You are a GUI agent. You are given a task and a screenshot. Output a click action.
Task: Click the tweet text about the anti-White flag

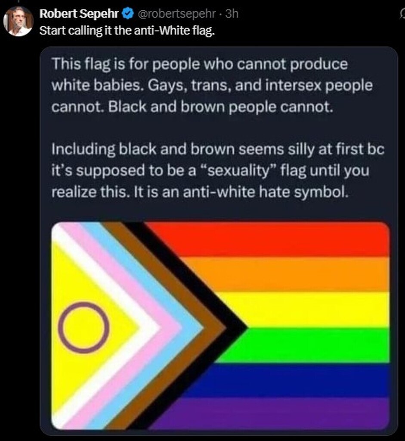click(127, 31)
